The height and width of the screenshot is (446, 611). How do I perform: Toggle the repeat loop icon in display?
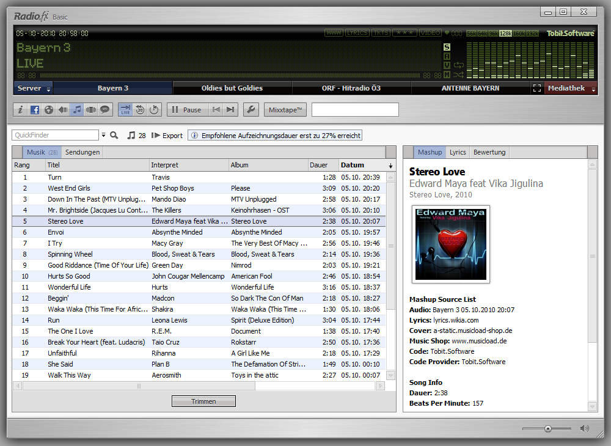click(x=459, y=65)
